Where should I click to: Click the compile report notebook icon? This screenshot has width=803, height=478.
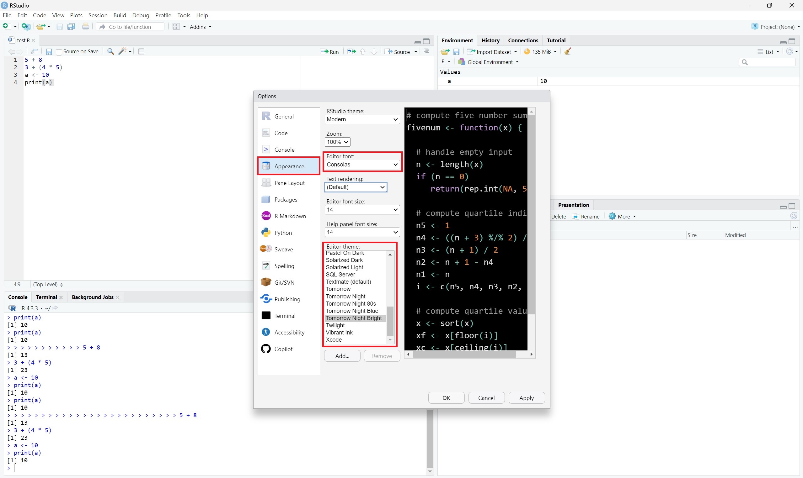(141, 51)
